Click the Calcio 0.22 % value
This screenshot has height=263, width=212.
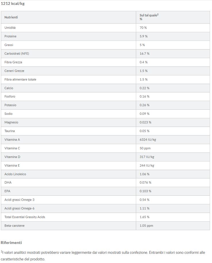click(144, 88)
